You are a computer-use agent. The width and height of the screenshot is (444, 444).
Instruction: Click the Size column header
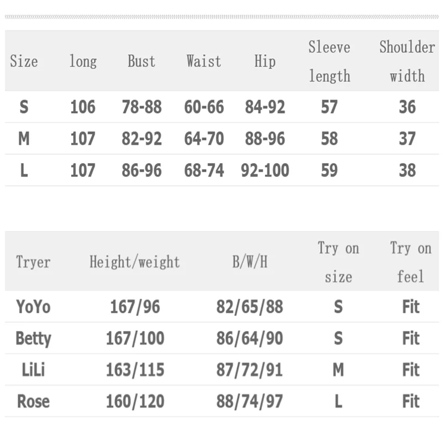point(24,61)
